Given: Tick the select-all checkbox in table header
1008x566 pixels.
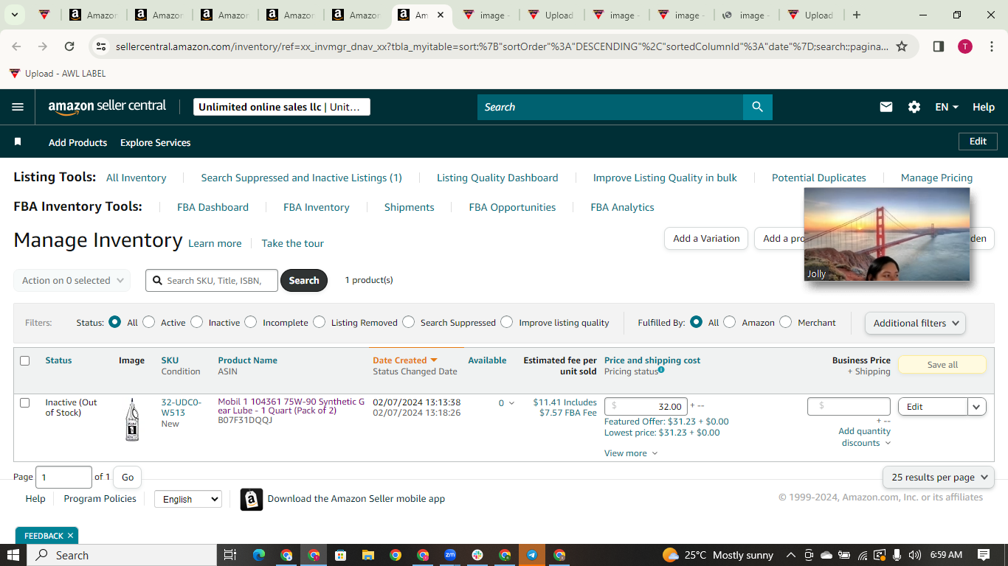Looking at the screenshot, I should coord(24,360).
